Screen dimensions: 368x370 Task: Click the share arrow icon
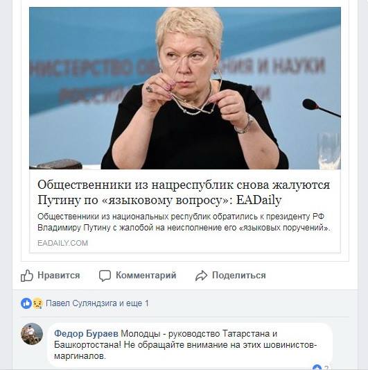201,276
